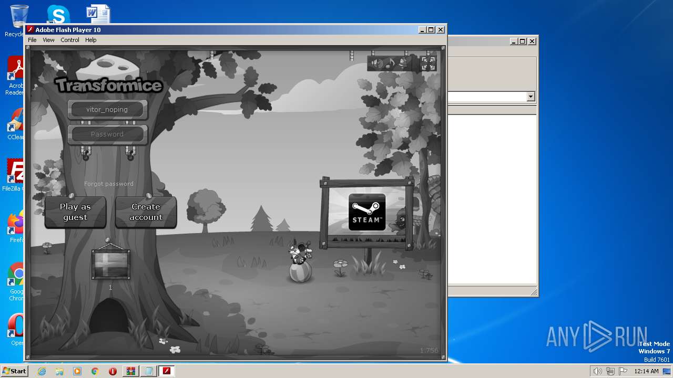Open the Action Center flag icon
Image resolution: width=673 pixels, height=378 pixels.
623,371
